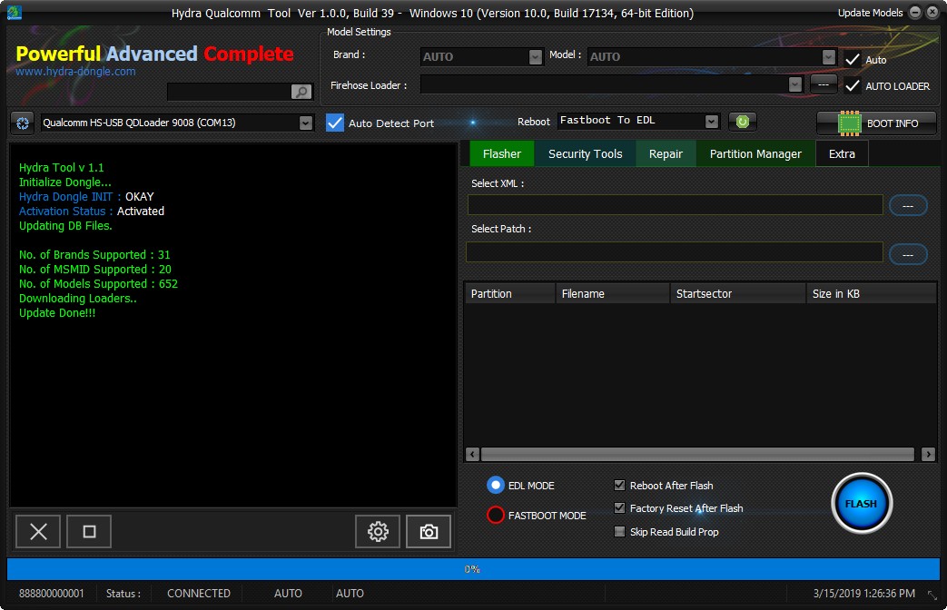Viewport: 947px width, 610px height.
Task: Click inside the Select XML field
Action: [676, 205]
